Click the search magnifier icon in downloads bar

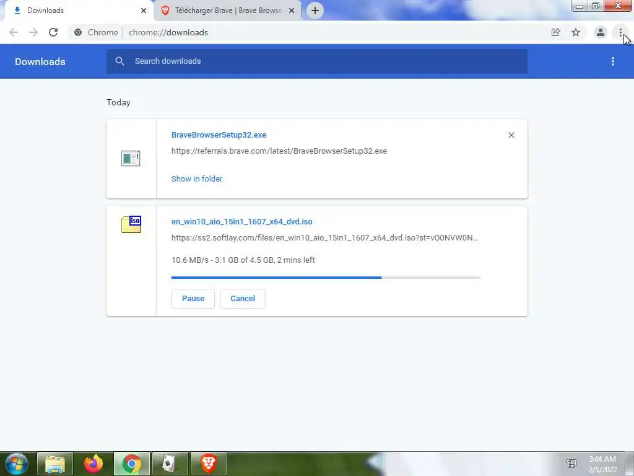point(119,61)
